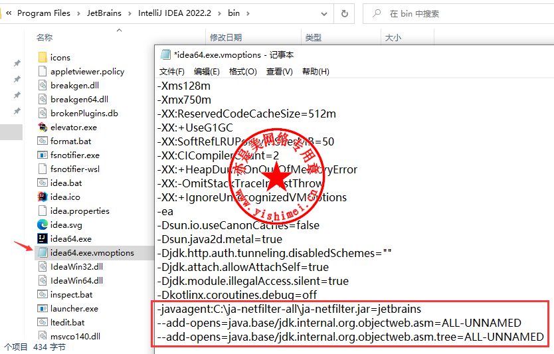Click the -Xms128m line in Notepad
554x354 pixels.
(184, 86)
